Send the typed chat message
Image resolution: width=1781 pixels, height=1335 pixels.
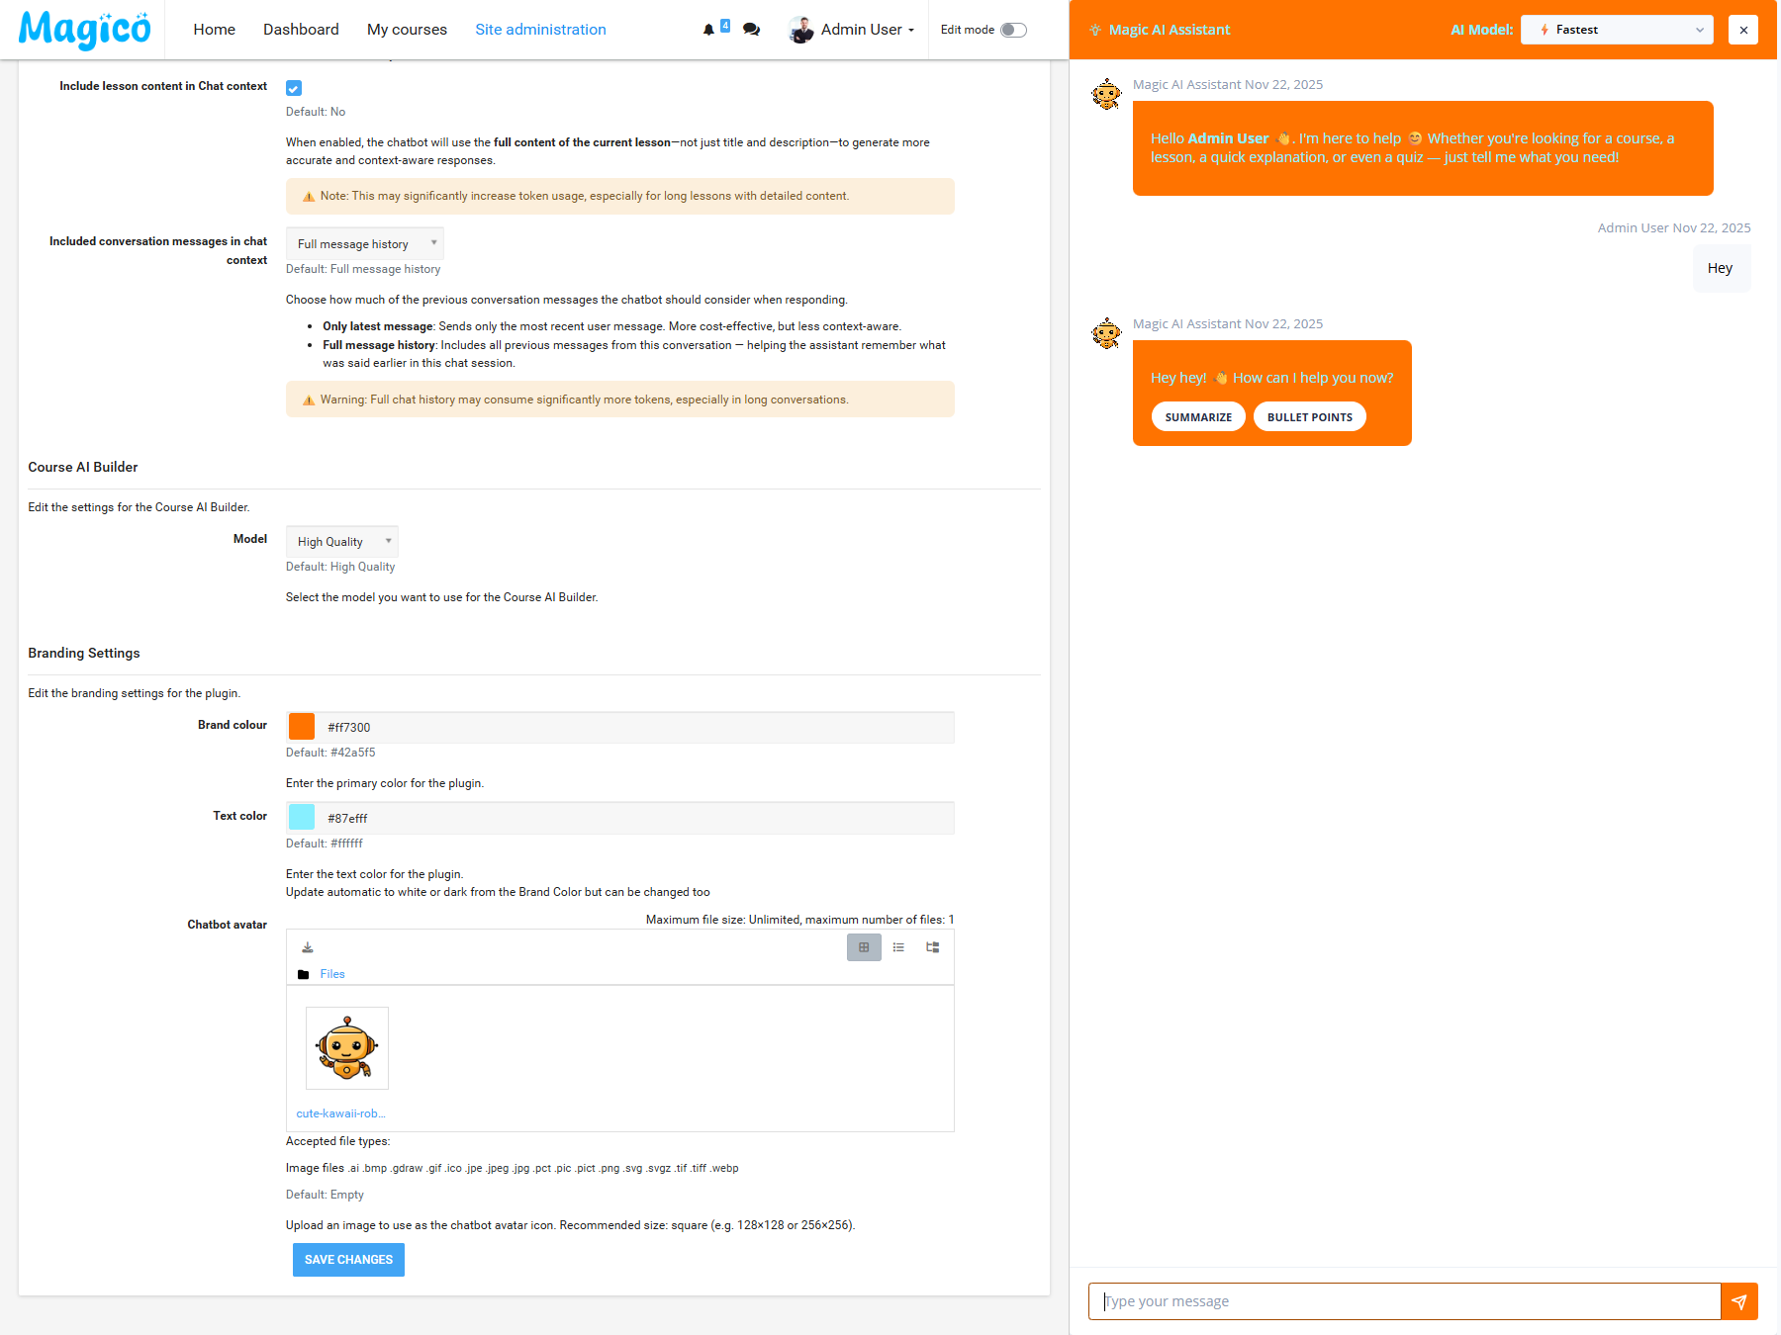(1738, 1301)
